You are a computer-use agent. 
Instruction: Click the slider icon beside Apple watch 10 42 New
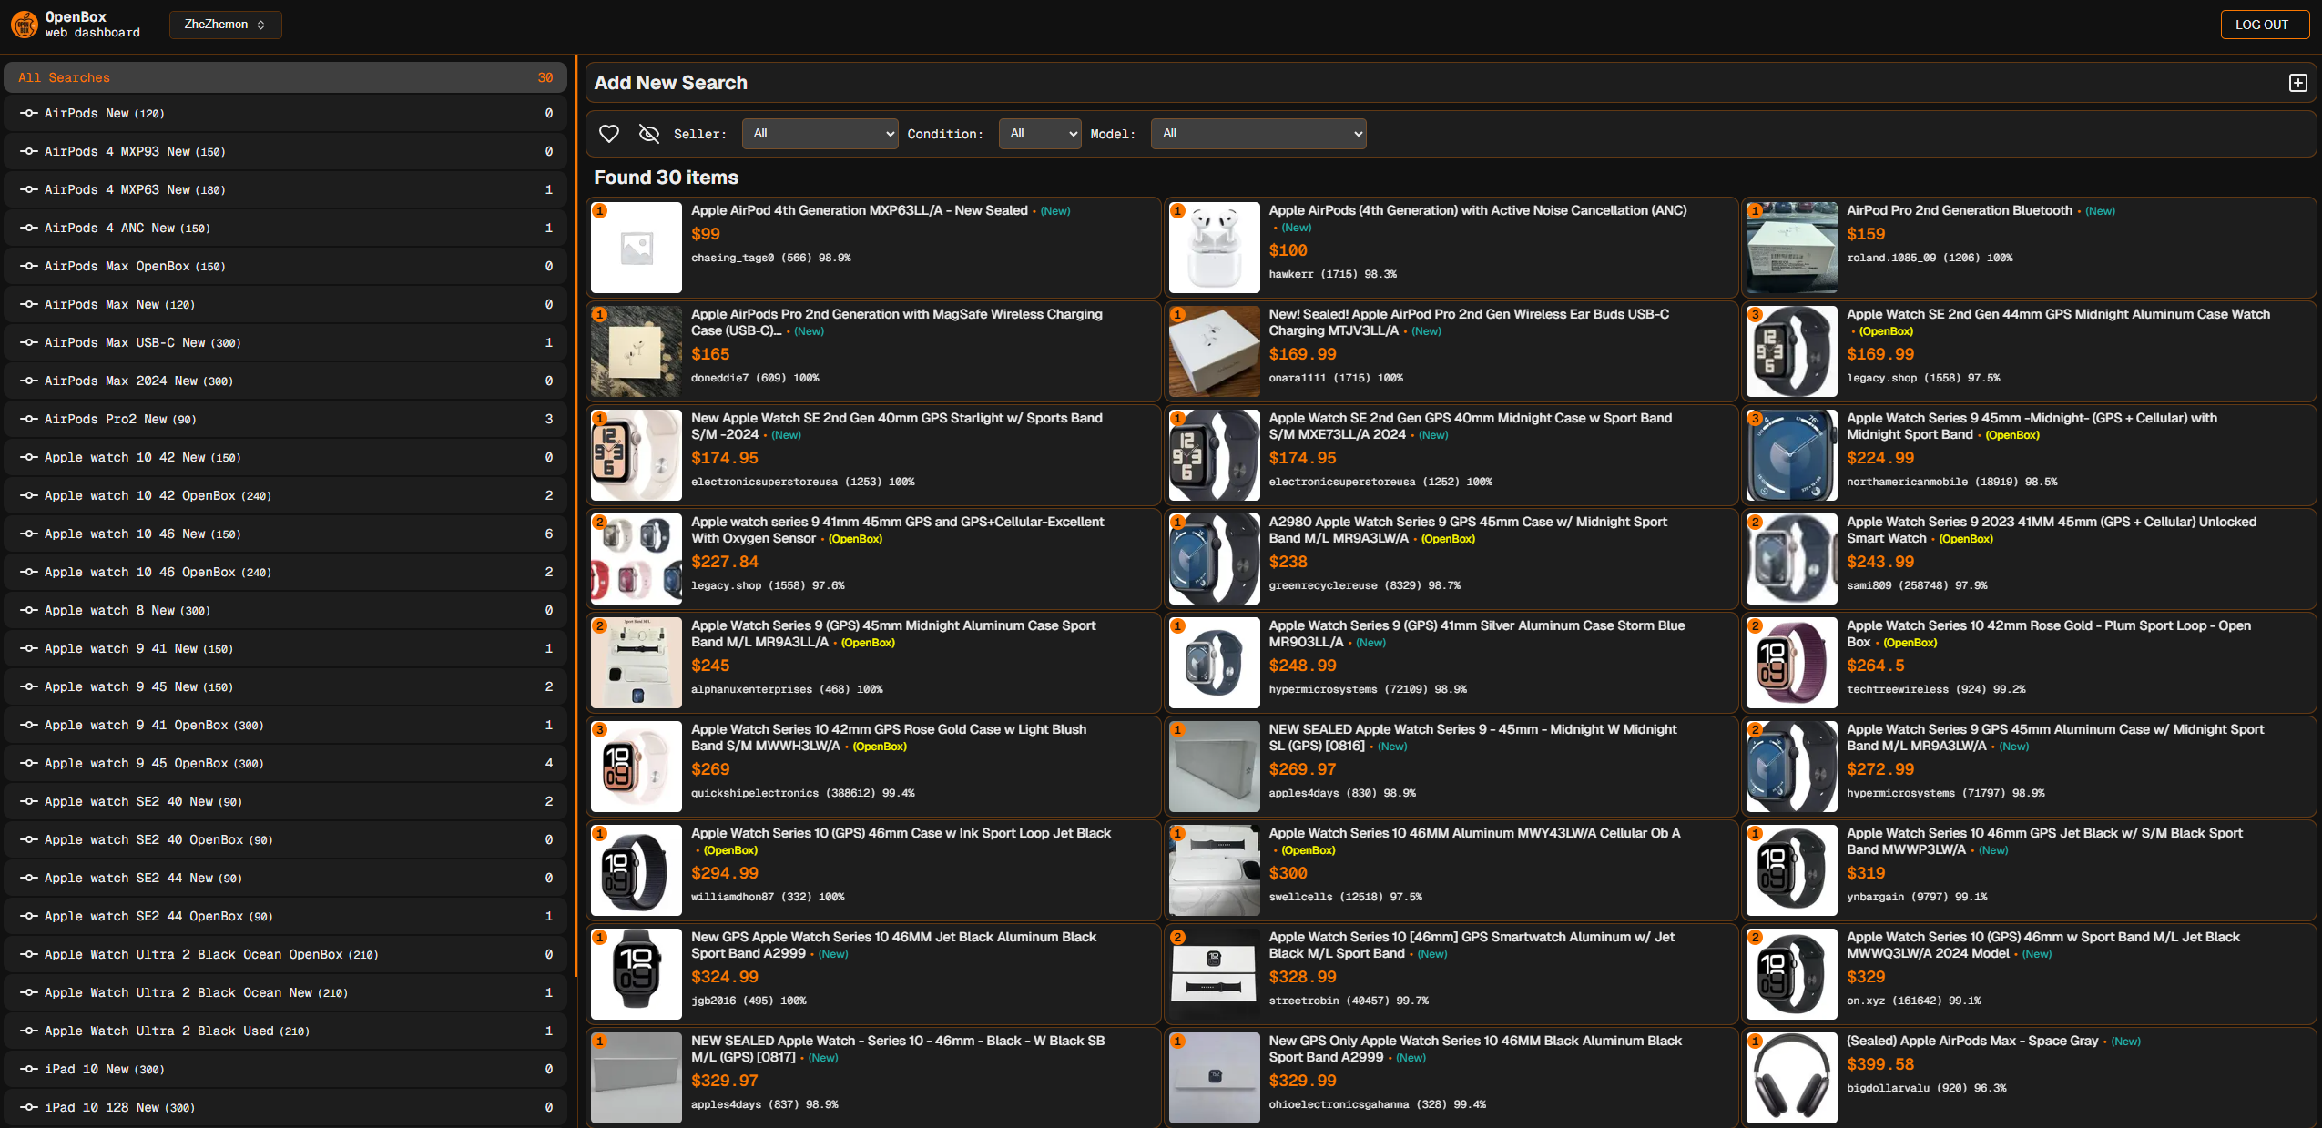29,457
